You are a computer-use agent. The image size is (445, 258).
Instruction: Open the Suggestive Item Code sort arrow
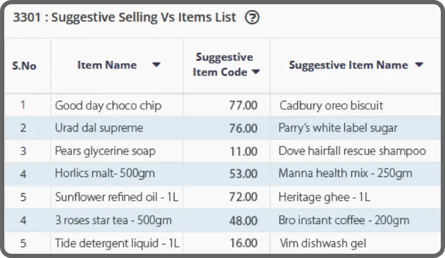tap(256, 72)
